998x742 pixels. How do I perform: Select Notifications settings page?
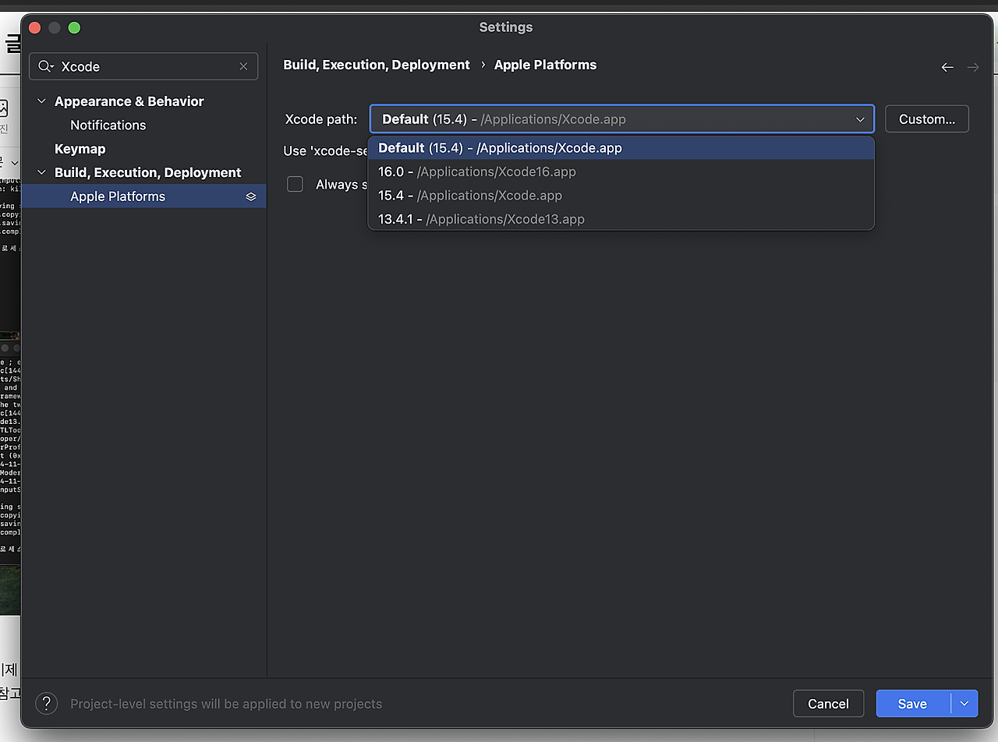coord(108,125)
